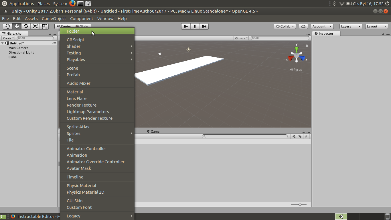Select the Scale tool in the toolbar
391x220 pixels.
click(35, 26)
